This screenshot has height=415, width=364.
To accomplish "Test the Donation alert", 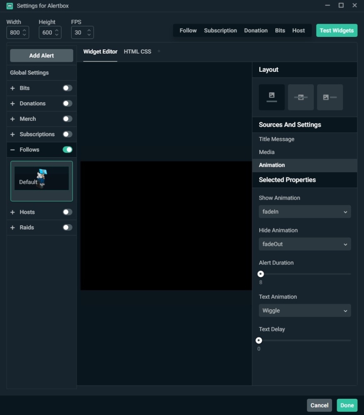I will [x=256, y=30].
